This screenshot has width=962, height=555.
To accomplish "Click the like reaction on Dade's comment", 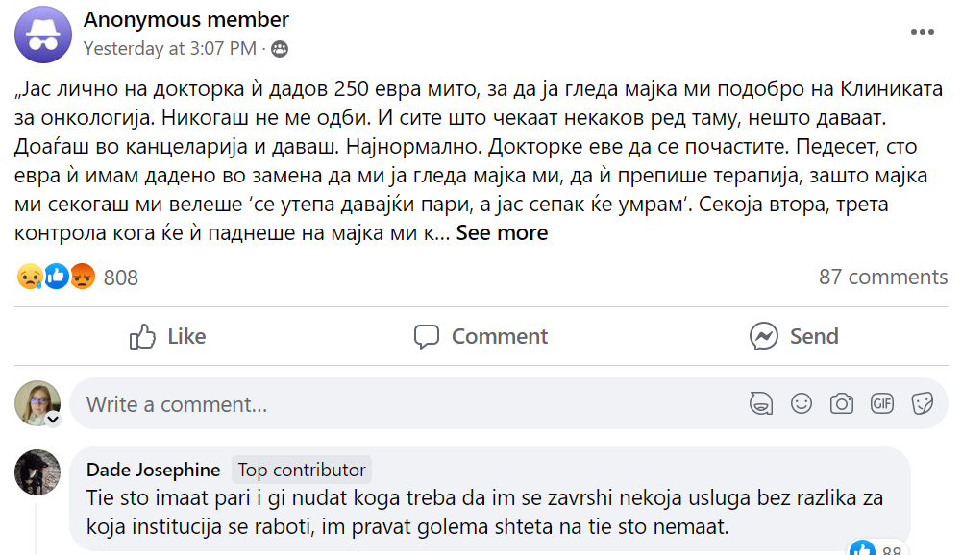I will [862, 549].
